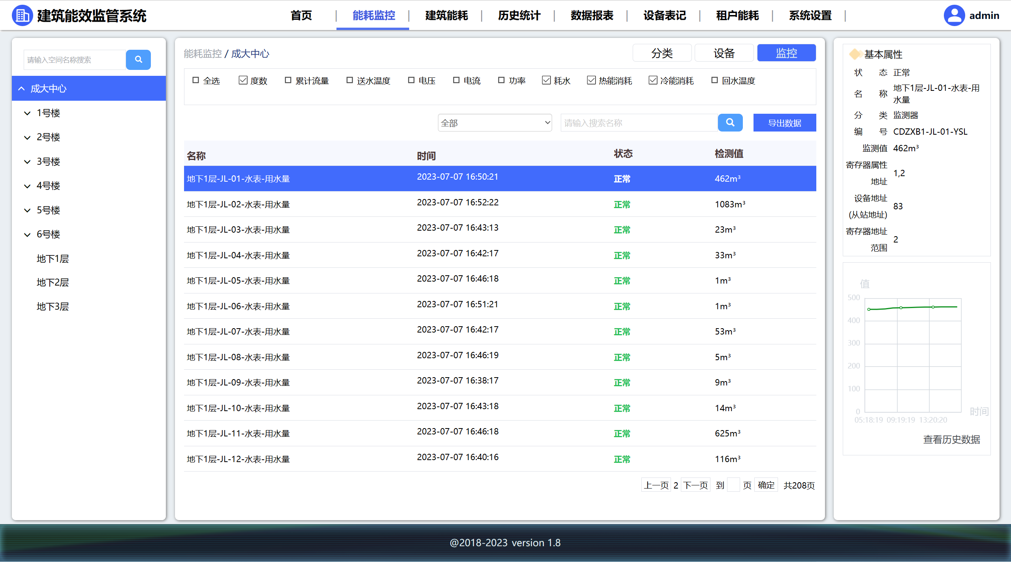Image resolution: width=1011 pixels, height=562 pixels.
Task: Uncheck the 耗水 checkbox
Action: 546,80
